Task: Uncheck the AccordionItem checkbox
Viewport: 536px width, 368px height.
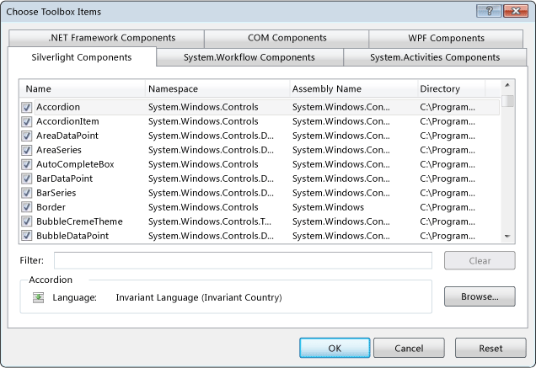Action: [x=27, y=121]
